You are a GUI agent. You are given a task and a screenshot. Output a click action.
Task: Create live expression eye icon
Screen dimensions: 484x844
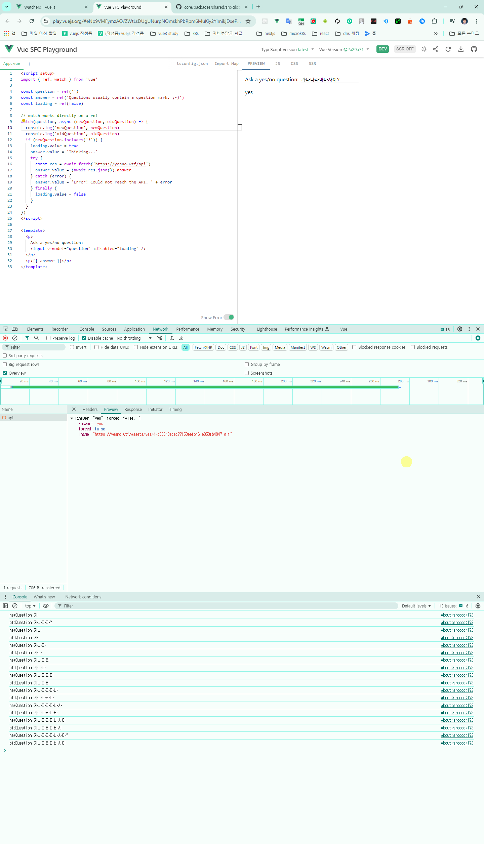pos(46,606)
